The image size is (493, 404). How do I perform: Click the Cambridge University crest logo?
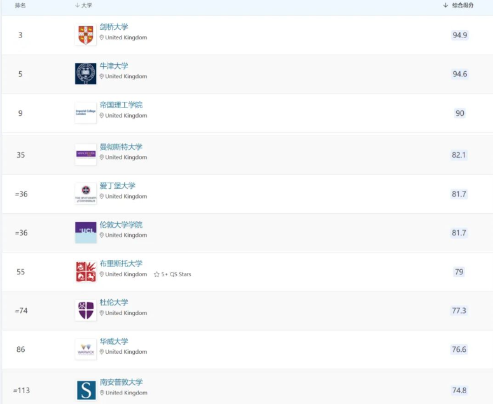point(85,35)
